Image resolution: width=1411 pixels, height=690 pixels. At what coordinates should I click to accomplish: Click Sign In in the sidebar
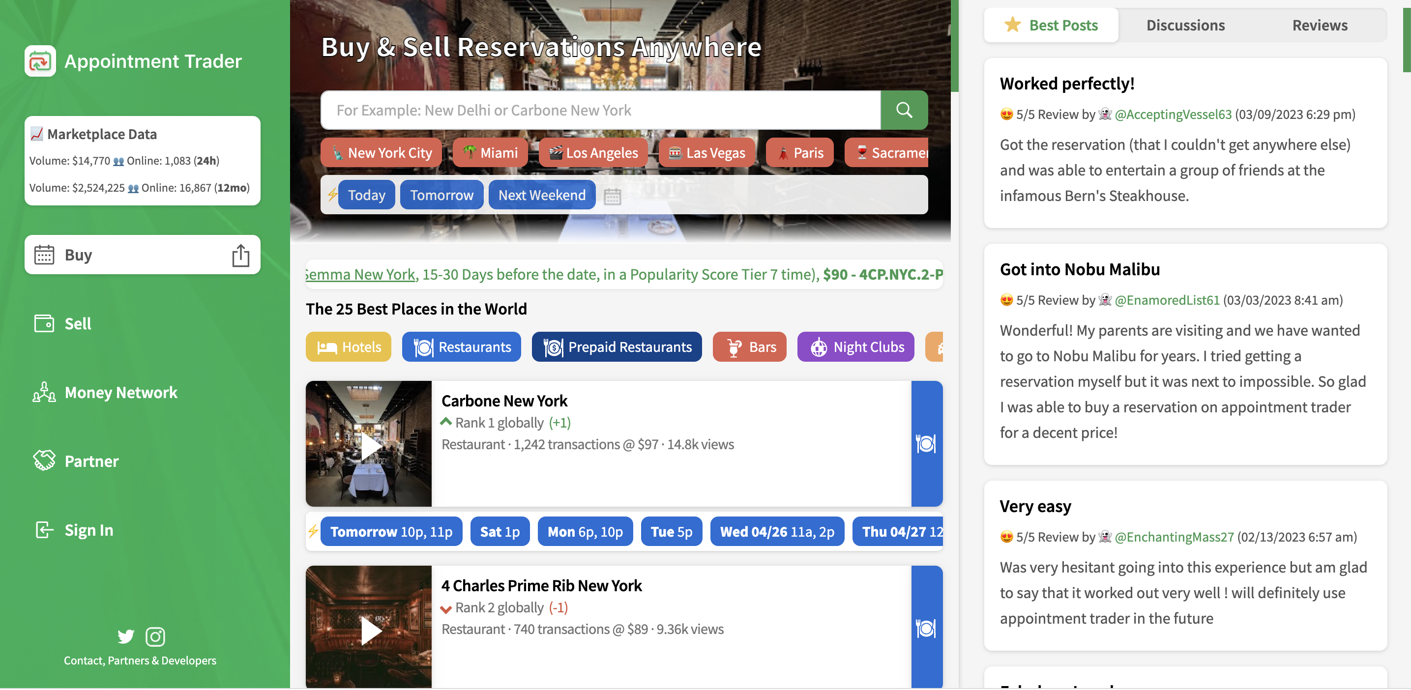pos(88,530)
